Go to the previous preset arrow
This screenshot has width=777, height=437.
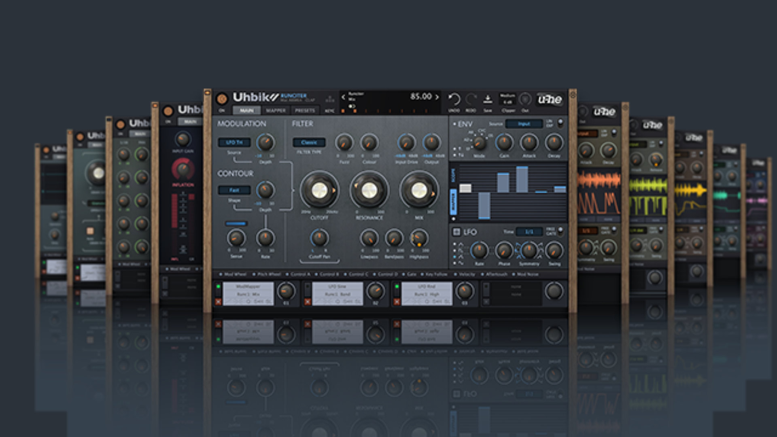pyautogui.click(x=343, y=97)
